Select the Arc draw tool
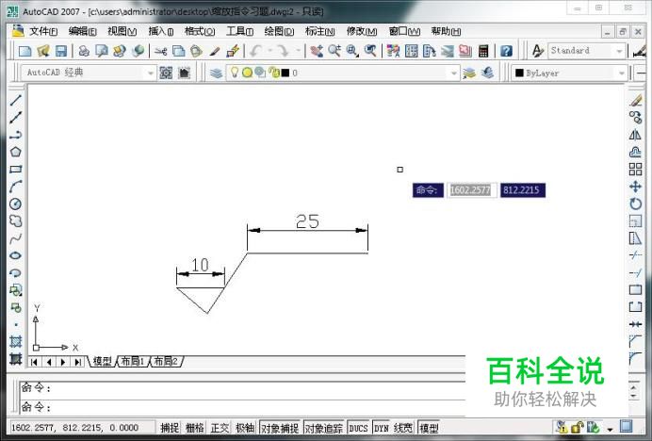This screenshot has width=652, height=441. (15, 187)
